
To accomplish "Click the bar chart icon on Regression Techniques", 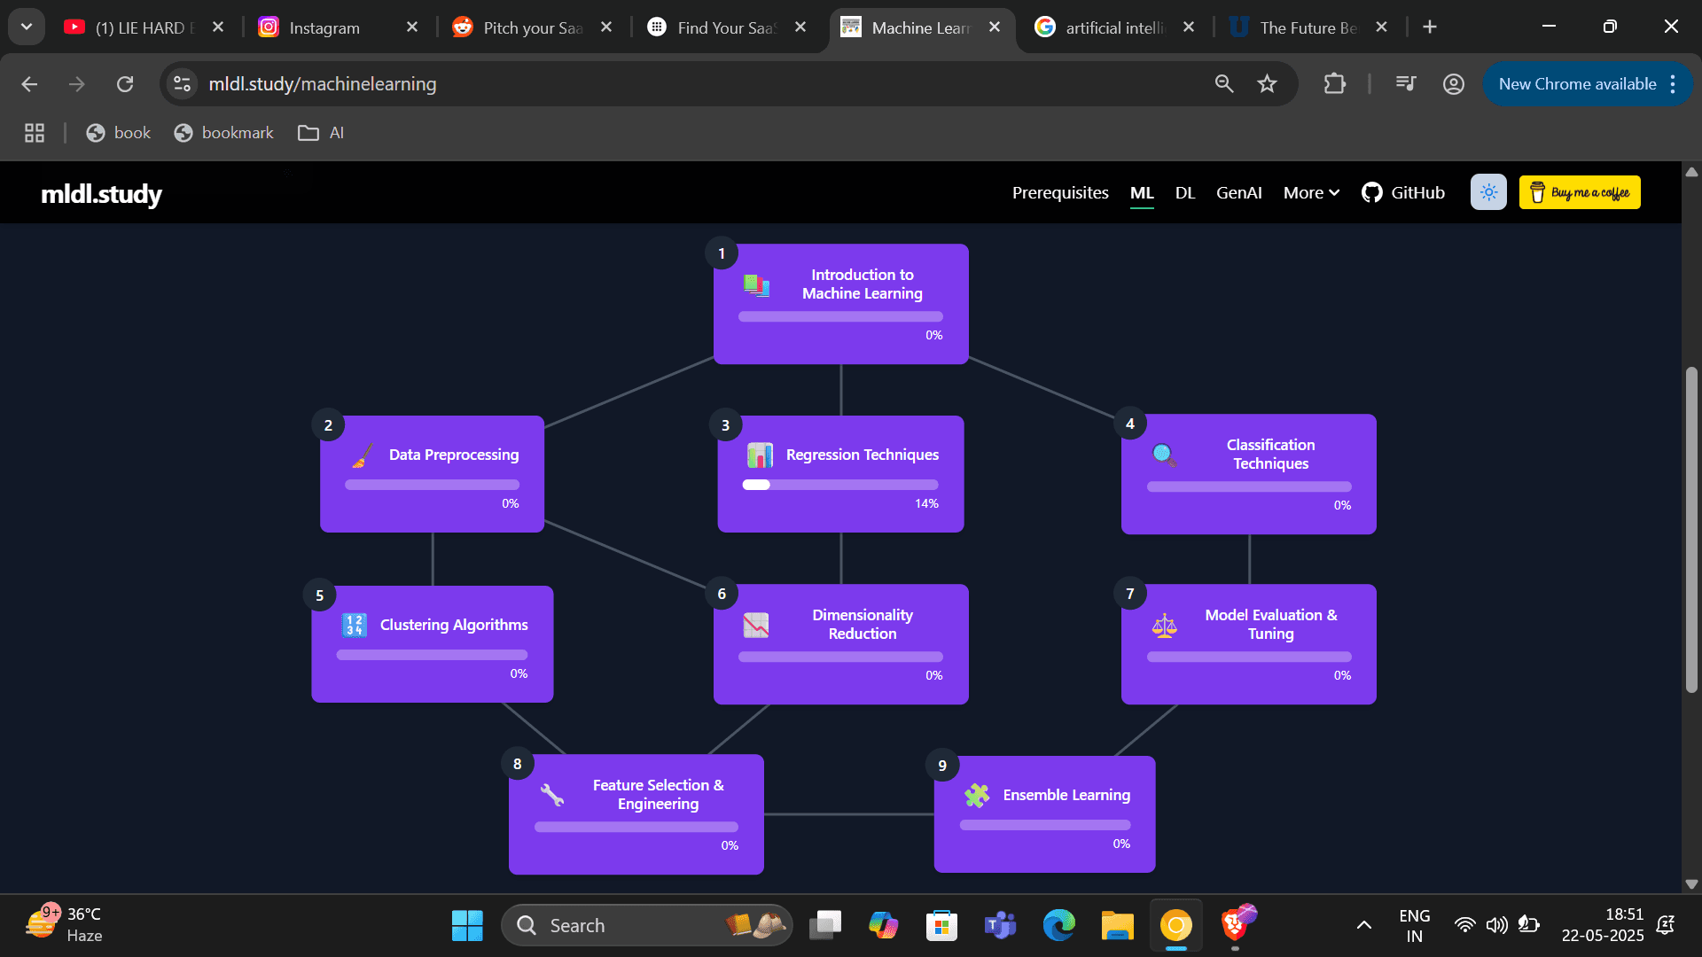I will point(760,455).
